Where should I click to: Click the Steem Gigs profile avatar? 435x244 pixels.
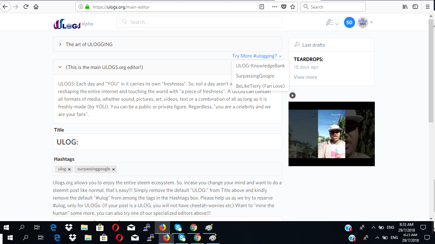click(x=363, y=22)
